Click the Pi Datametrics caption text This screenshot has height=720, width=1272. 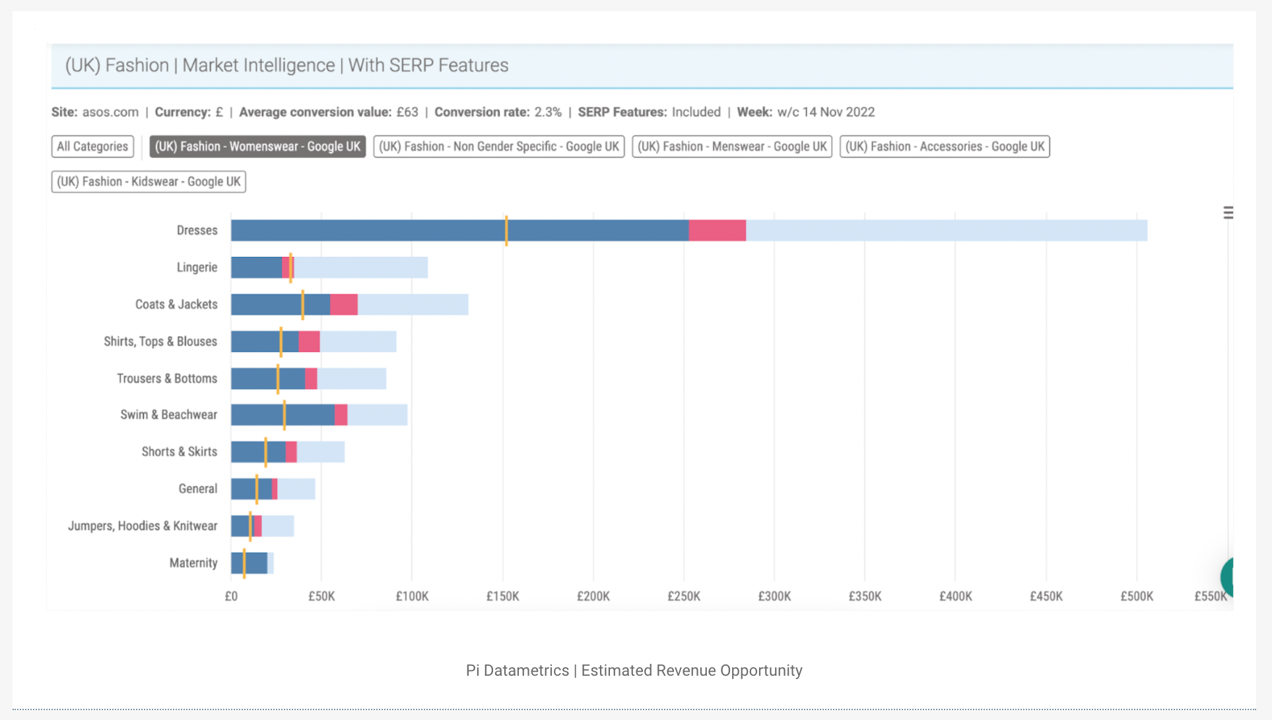[634, 670]
